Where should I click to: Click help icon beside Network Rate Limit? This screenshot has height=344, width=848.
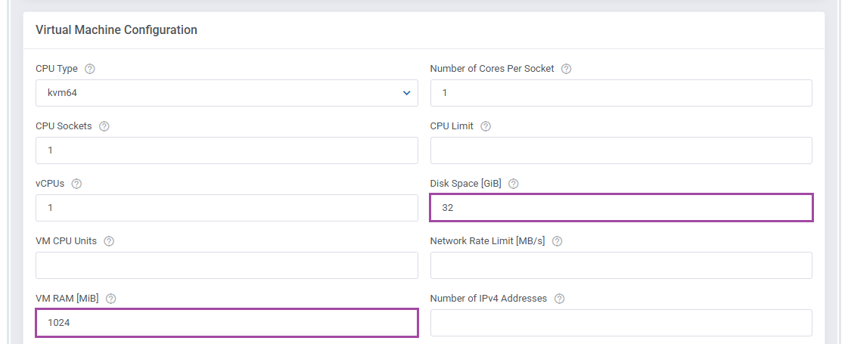click(558, 241)
